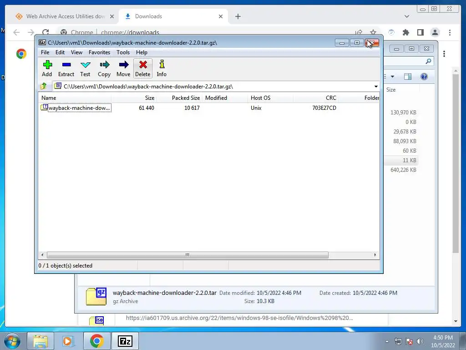Screen dimensions: 466x350
Task: Sort by the Size column in 7-Zip
Action: [x=134, y=98]
